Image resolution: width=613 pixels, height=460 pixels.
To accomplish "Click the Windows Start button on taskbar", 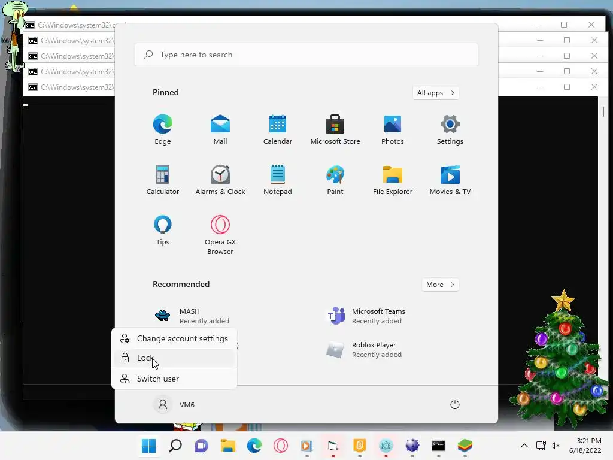I will point(148,446).
